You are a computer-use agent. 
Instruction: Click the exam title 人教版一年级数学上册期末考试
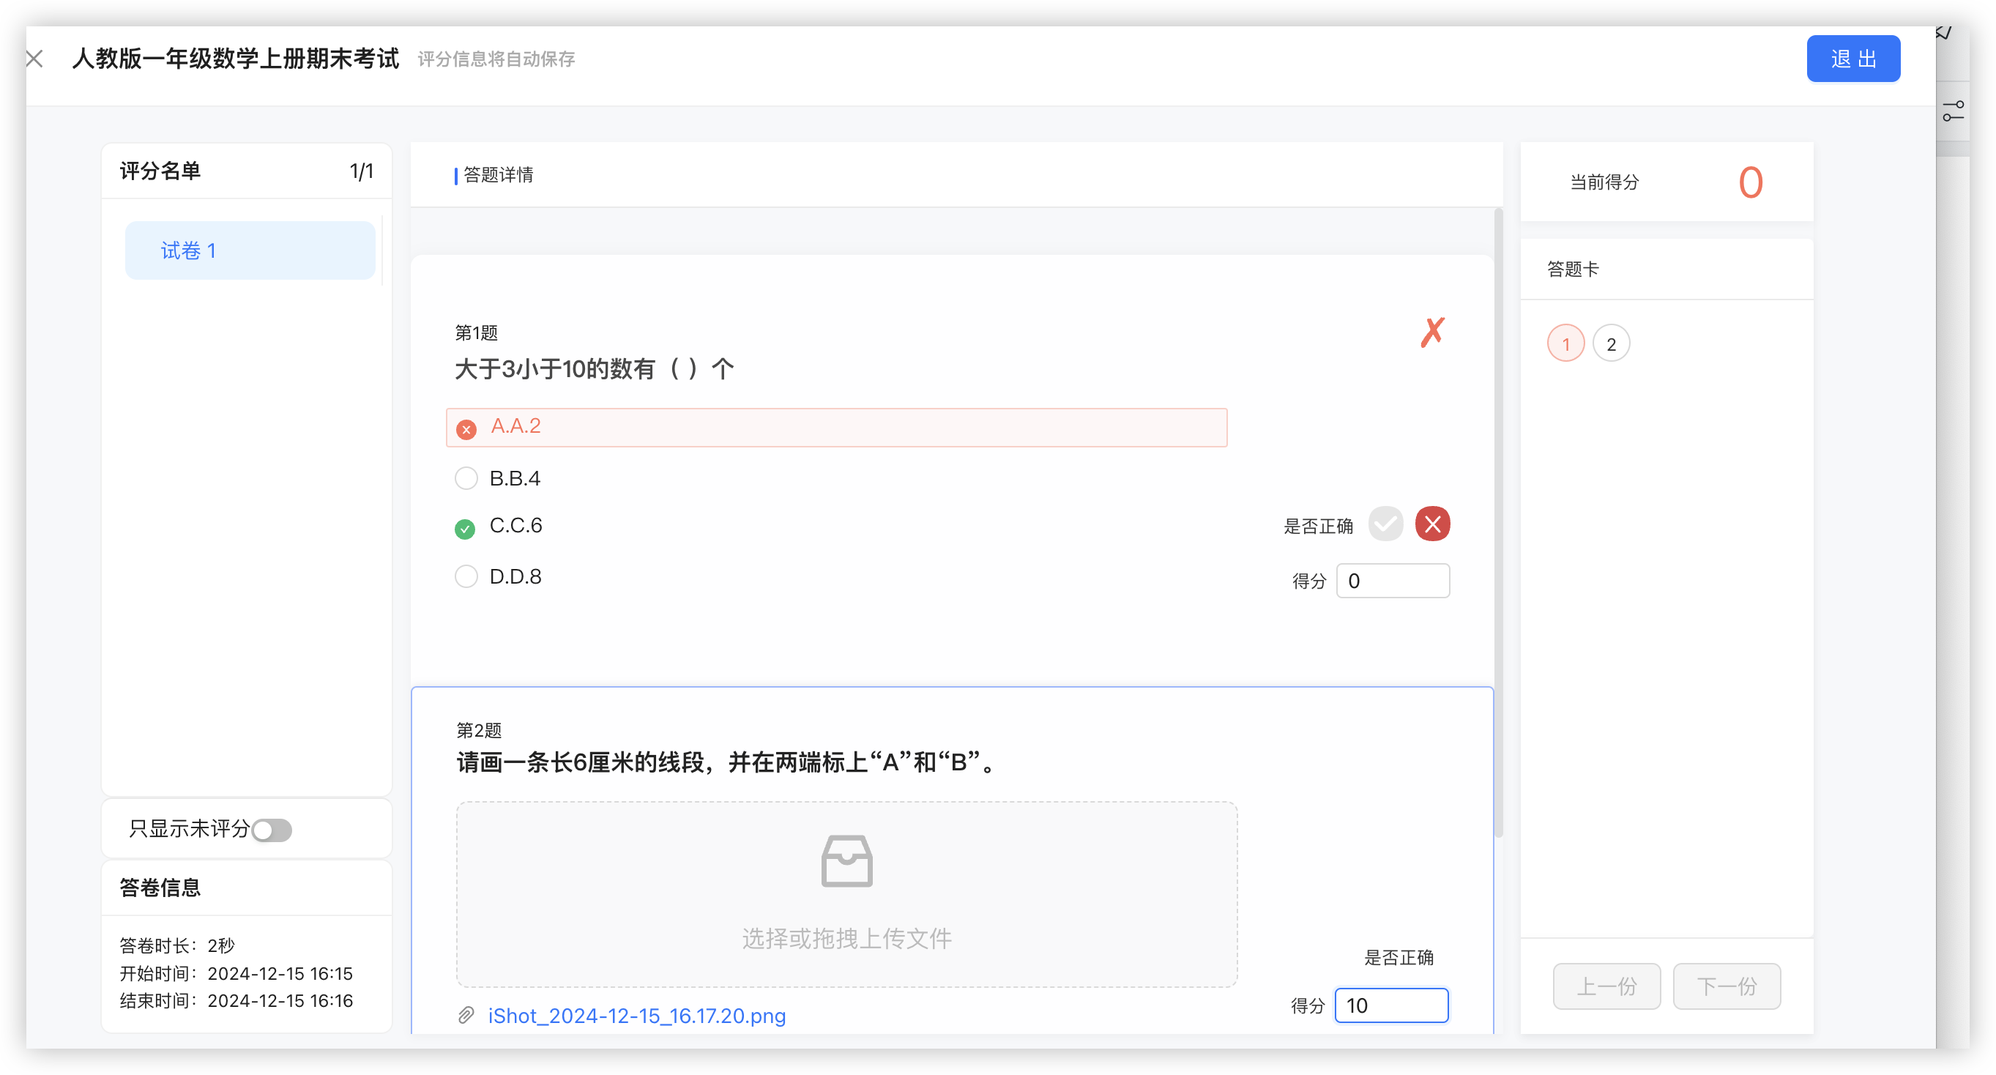click(x=236, y=59)
